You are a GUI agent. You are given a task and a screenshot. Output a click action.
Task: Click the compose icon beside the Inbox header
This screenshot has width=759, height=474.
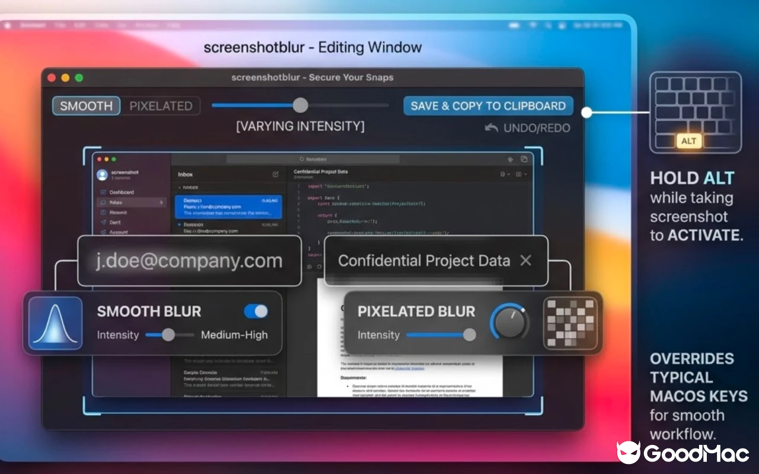pyautogui.click(x=275, y=174)
